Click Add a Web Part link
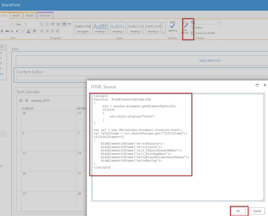Screen dimensions: 268x216 [x=210, y=61]
